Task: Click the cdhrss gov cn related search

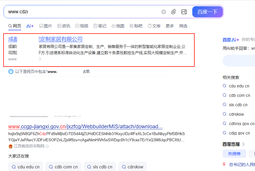Action: pyautogui.click(x=241, y=124)
